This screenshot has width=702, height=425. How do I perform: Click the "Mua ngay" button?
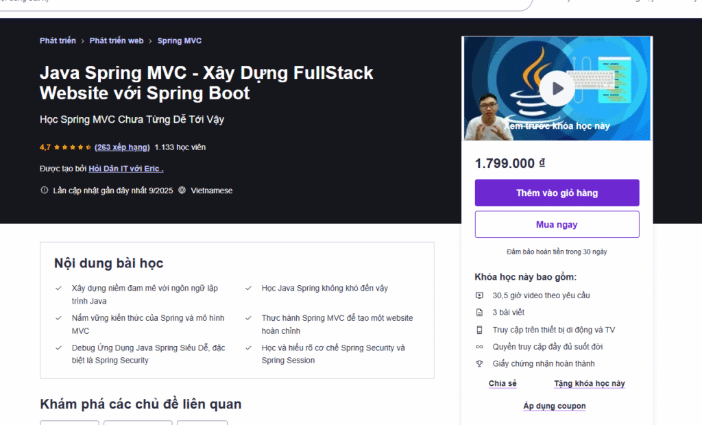pos(557,225)
